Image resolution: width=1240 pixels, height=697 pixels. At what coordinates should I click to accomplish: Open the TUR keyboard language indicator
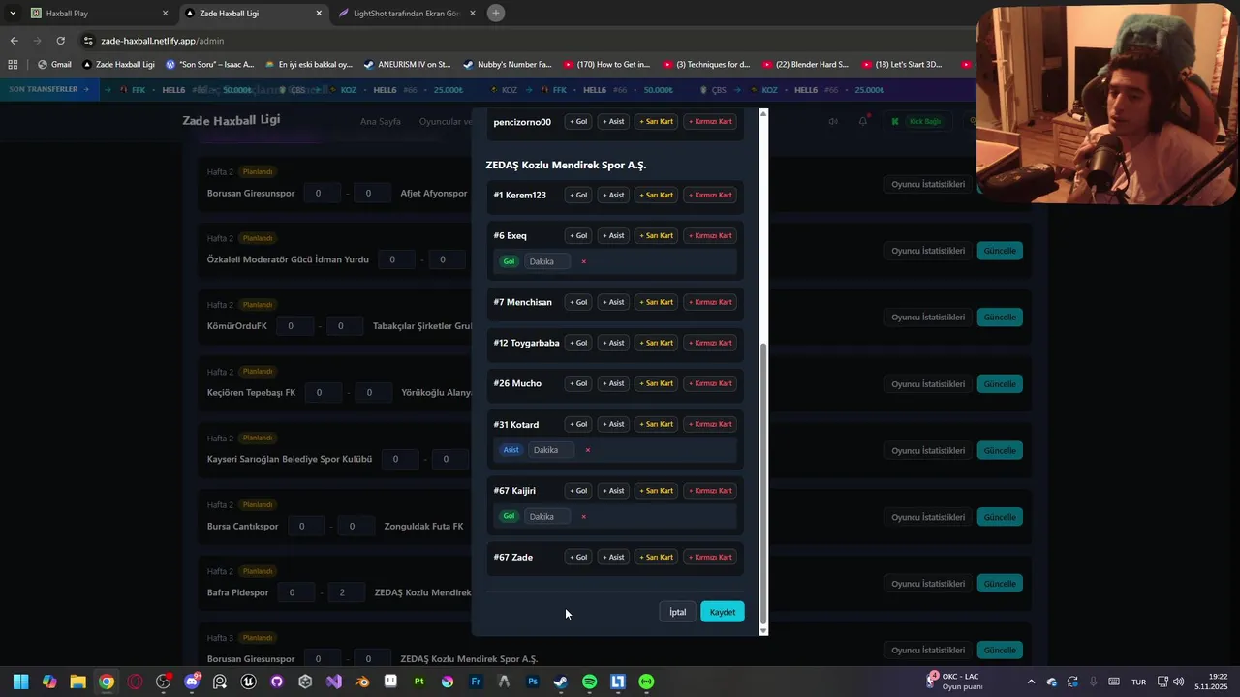coord(1139,682)
